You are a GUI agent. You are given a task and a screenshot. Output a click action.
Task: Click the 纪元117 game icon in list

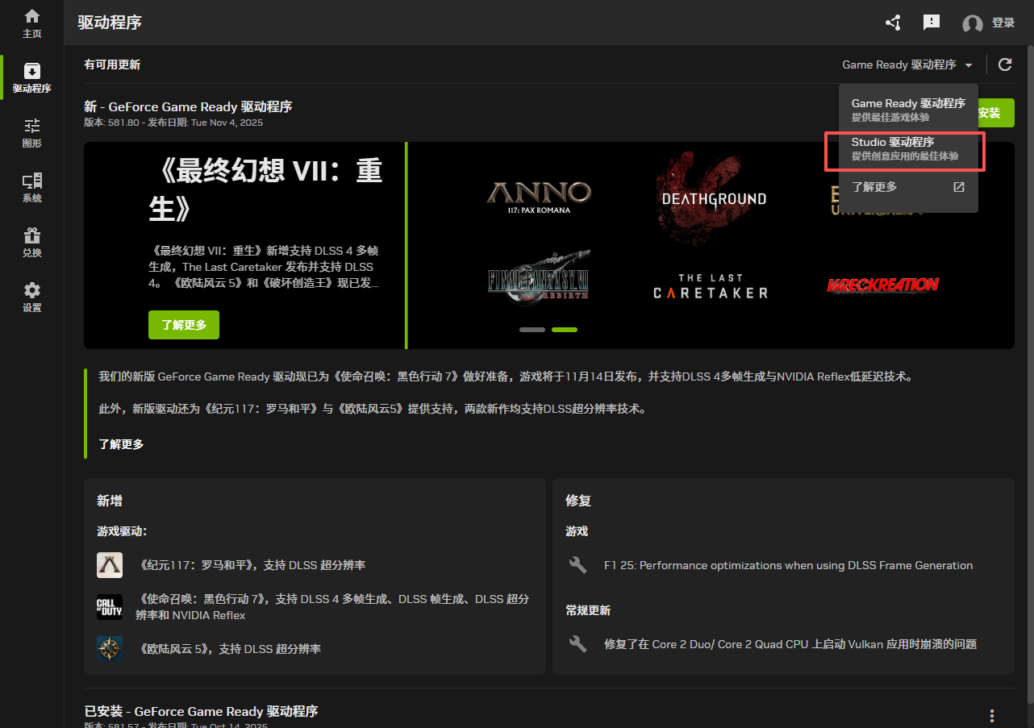point(110,565)
